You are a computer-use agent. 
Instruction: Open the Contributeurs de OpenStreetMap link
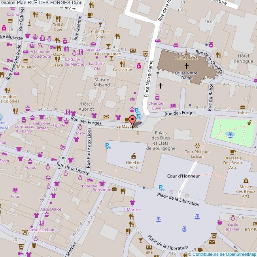click(x=224, y=254)
